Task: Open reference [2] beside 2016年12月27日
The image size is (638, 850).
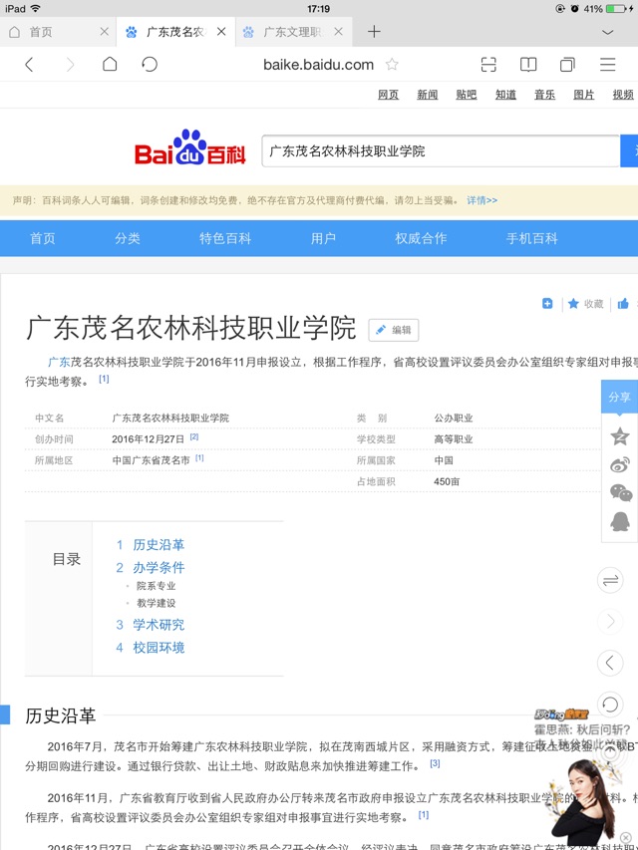Action: click(x=194, y=436)
